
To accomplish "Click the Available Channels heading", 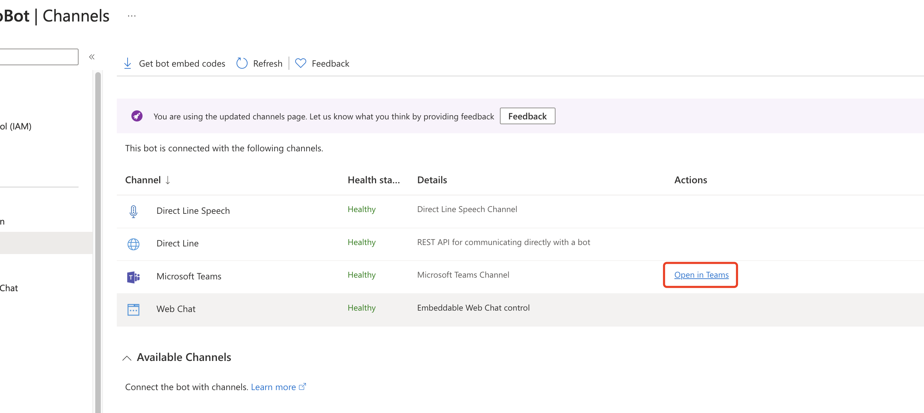I will 184,357.
